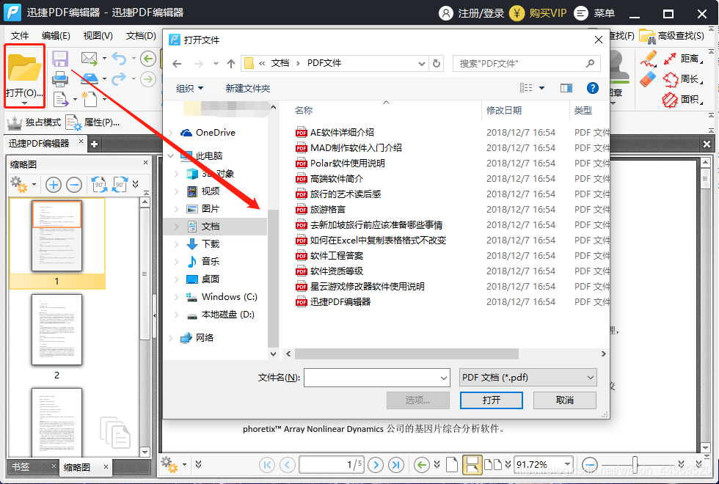Rotate thumbnail counterclockwise 90 degrees
This screenshot has width=719, height=484.
pos(99,184)
